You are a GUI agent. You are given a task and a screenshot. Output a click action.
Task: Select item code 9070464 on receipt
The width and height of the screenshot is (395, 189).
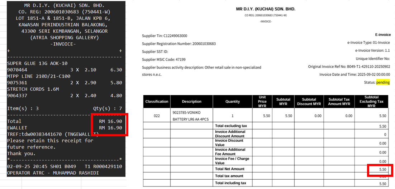point(17,70)
